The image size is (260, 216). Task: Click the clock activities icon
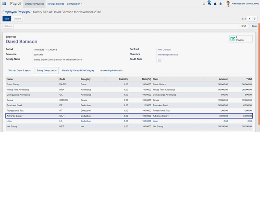coord(204,4)
